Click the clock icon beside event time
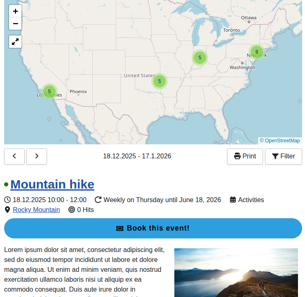 (7, 200)
